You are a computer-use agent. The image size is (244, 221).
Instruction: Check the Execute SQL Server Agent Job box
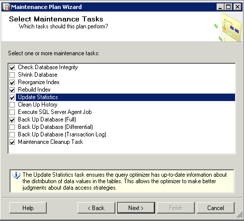[12, 112]
